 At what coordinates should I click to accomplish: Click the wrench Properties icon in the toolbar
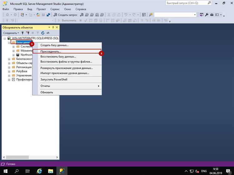coord(207,15)
